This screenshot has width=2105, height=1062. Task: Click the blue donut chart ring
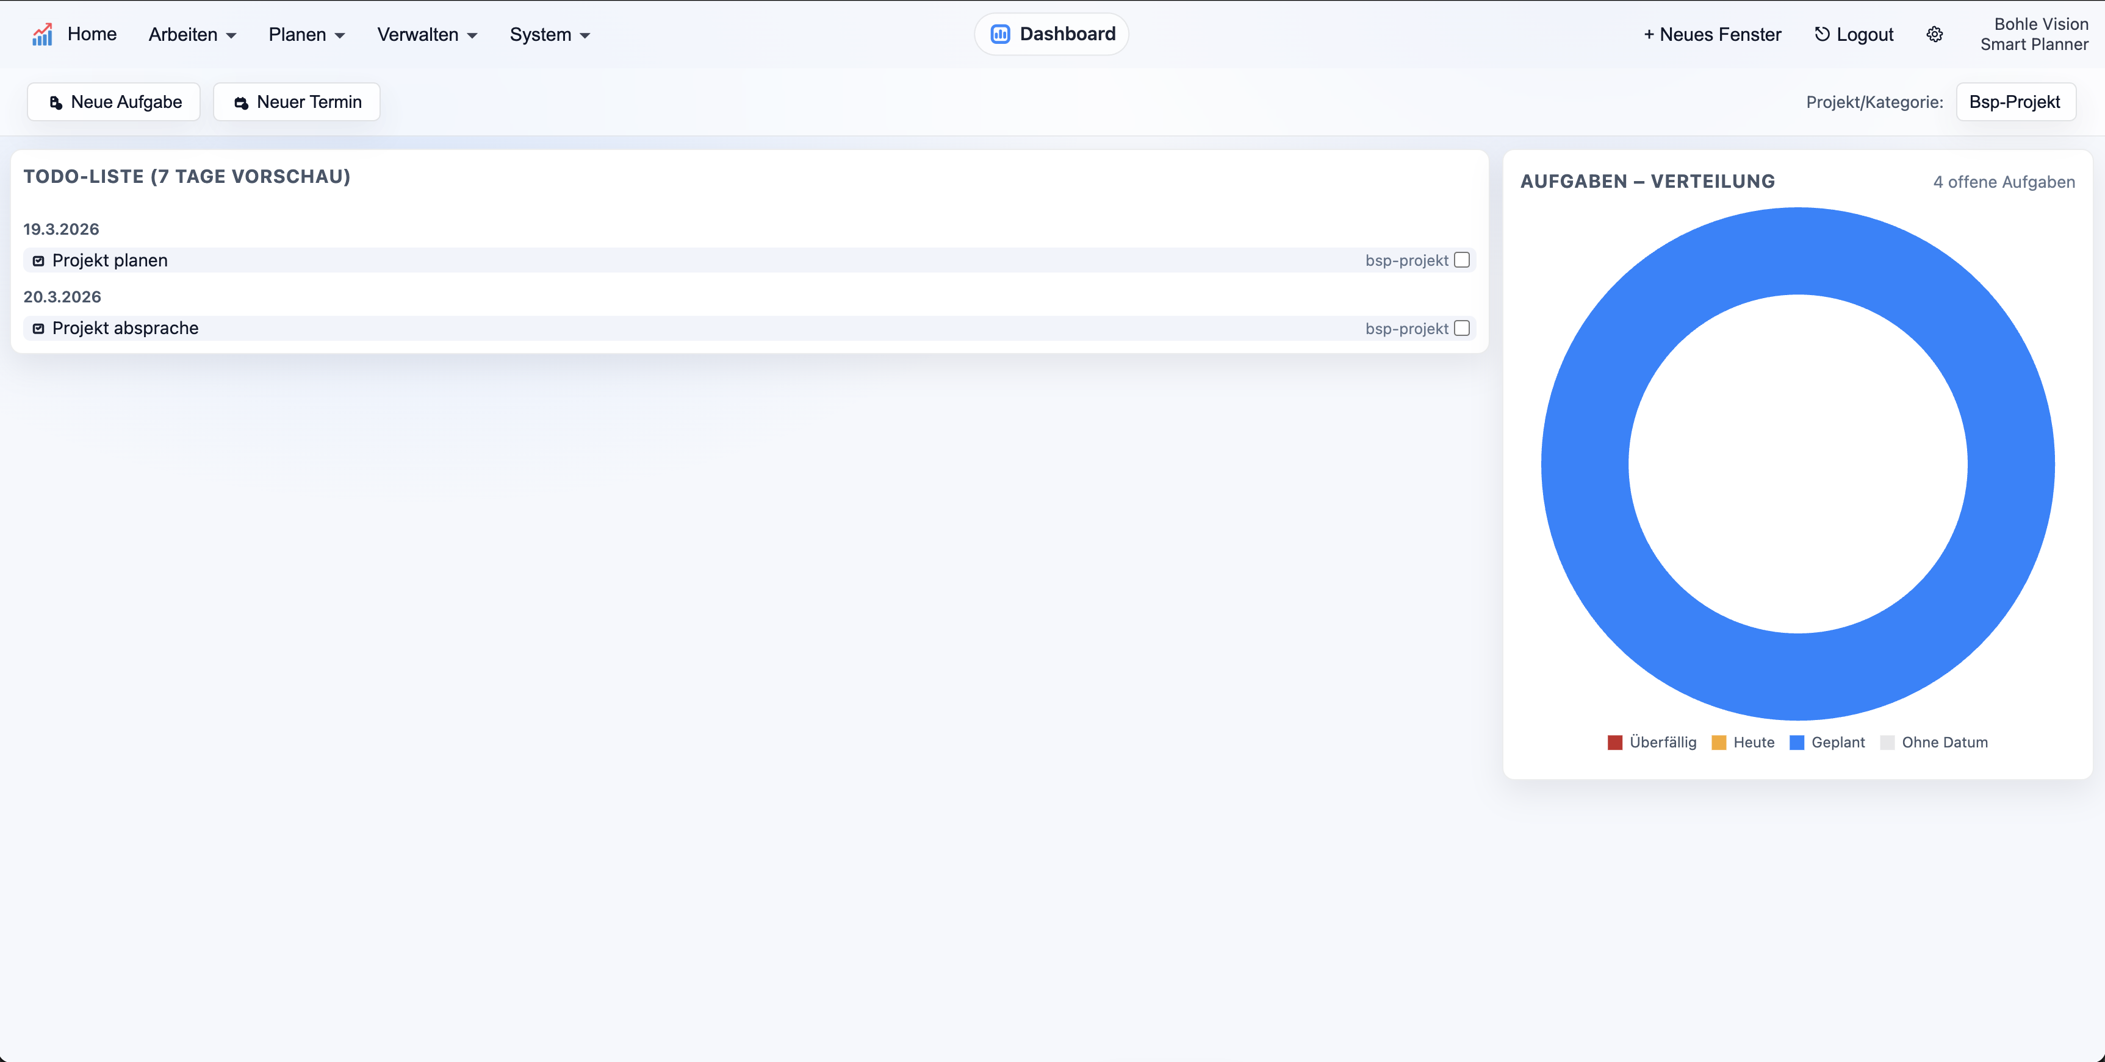pyautogui.click(x=1585, y=465)
